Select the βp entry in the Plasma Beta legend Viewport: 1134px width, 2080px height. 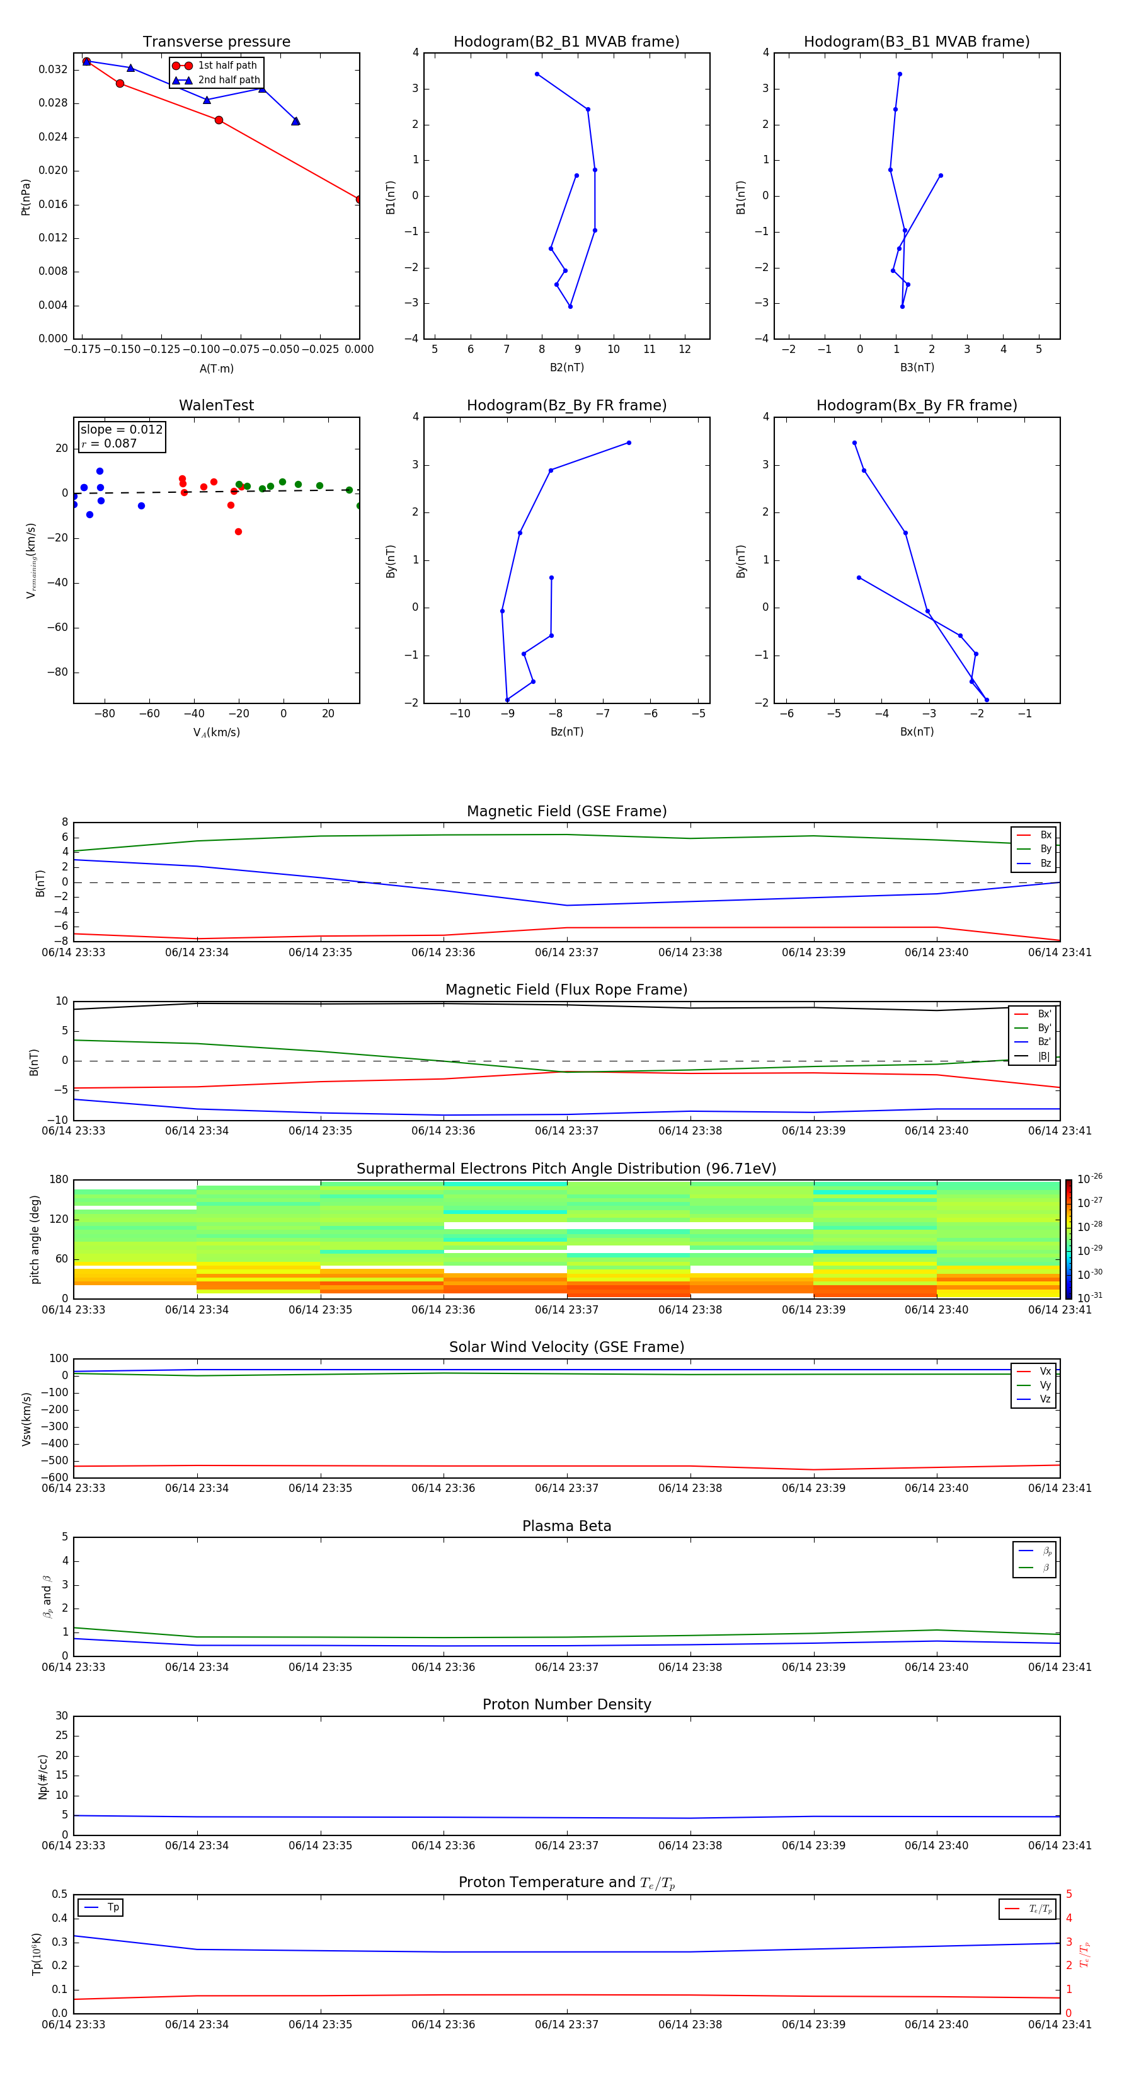(1034, 1551)
